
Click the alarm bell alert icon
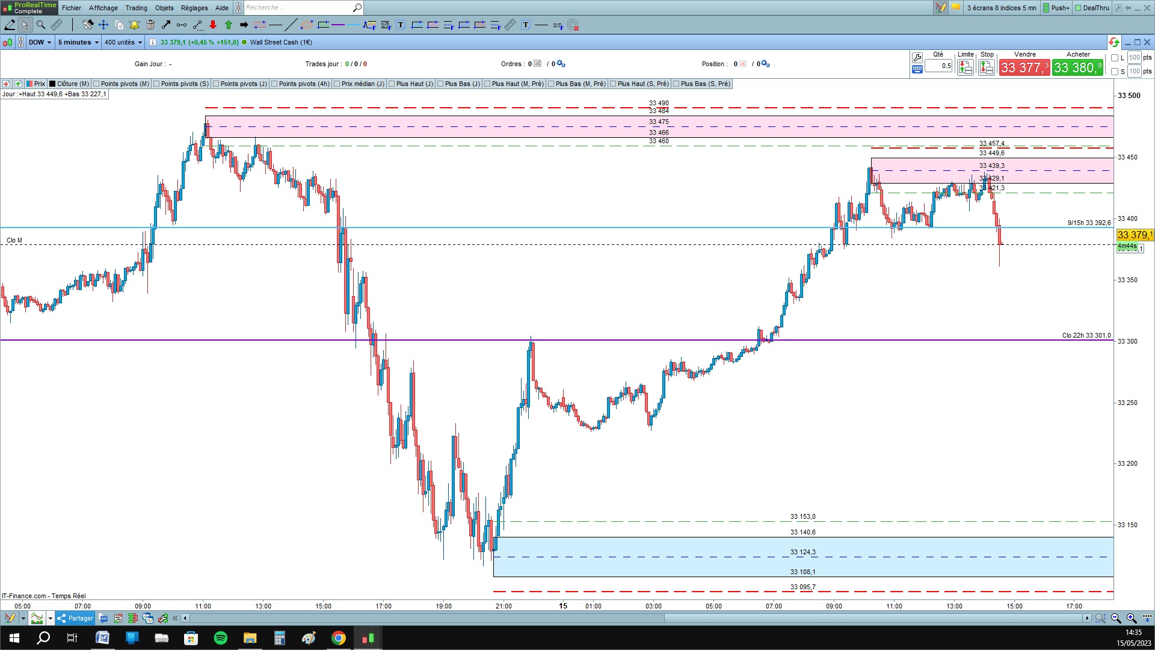coord(134,25)
